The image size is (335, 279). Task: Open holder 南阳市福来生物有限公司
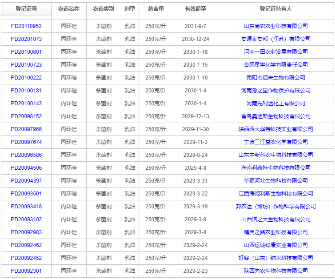click(276, 78)
